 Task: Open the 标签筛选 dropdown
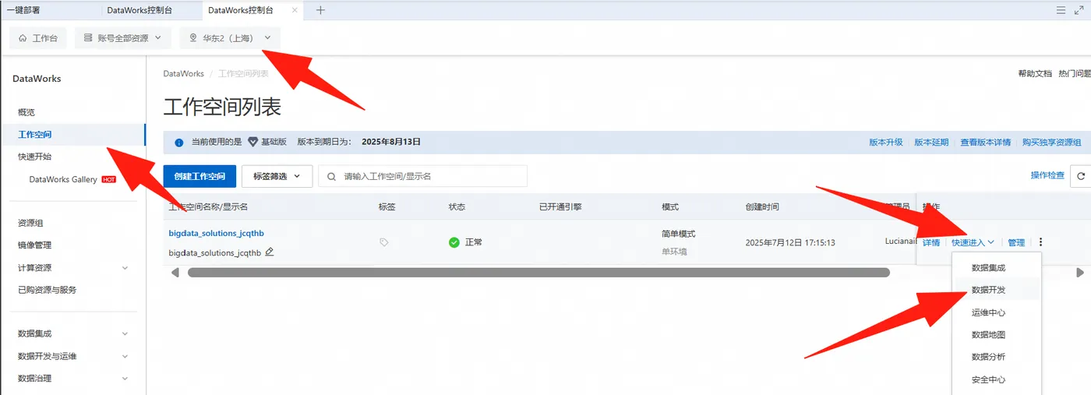click(x=277, y=176)
